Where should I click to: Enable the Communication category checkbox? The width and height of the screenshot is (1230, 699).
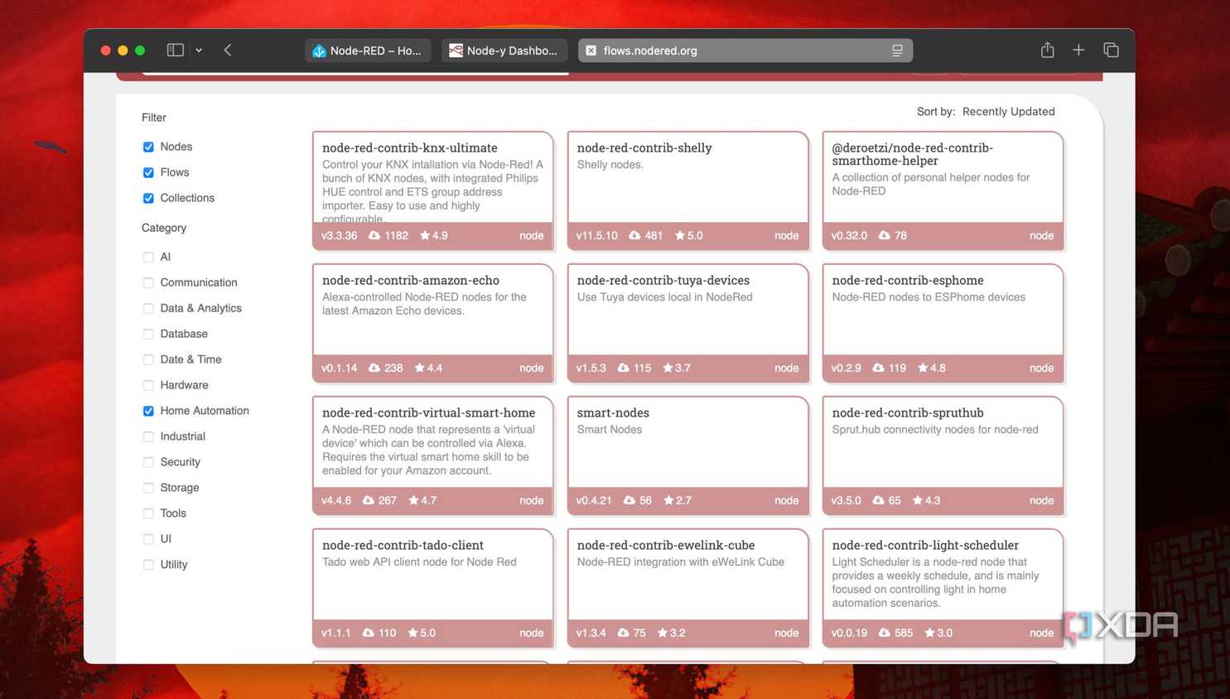(x=148, y=282)
